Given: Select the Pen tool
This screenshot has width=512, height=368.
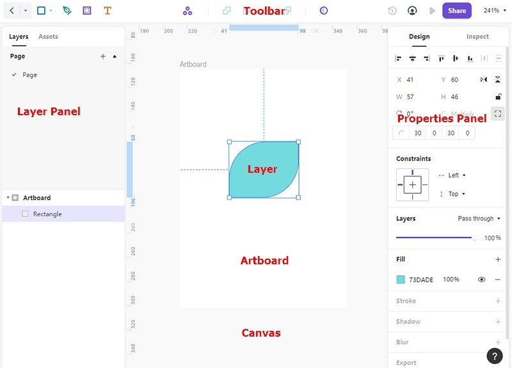Looking at the screenshot, I should 67,10.
